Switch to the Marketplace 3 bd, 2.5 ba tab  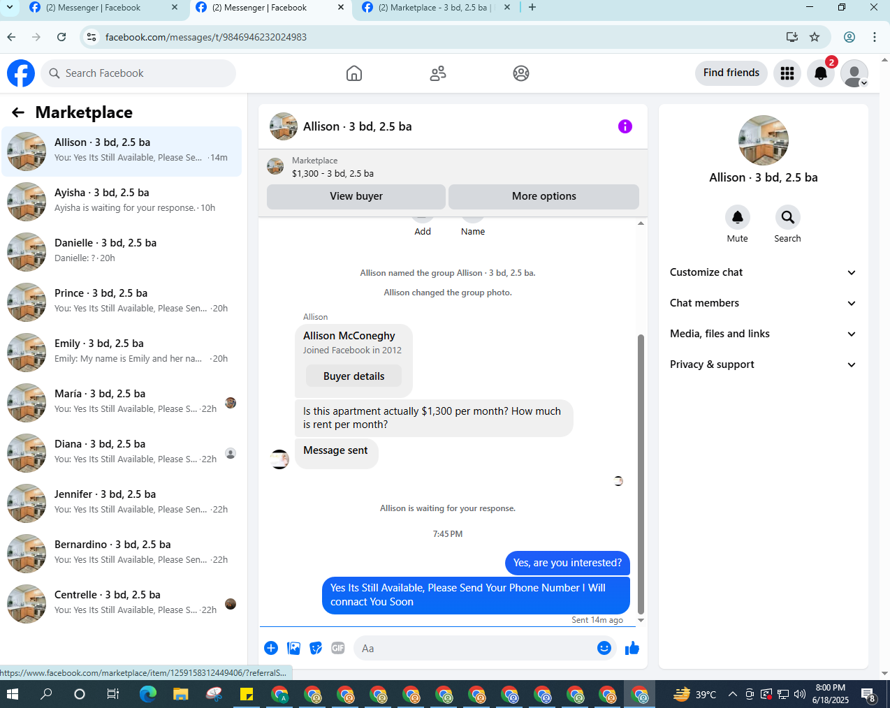[x=436, y=8]
